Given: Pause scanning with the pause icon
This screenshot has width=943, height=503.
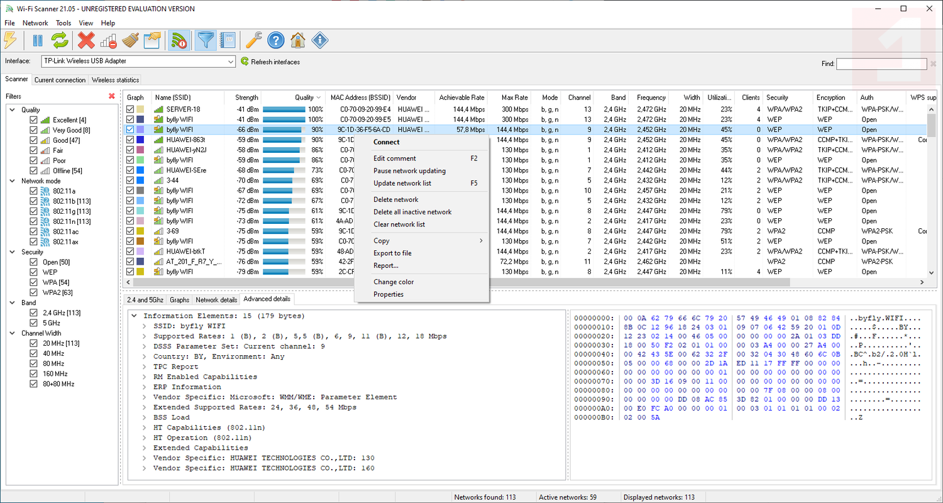Looking at the screenshot, I should [38, 40].
